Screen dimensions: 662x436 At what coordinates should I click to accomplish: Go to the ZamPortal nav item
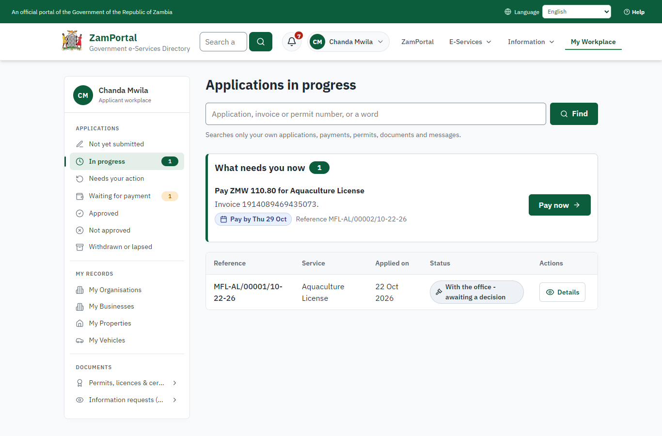point(417,42)
